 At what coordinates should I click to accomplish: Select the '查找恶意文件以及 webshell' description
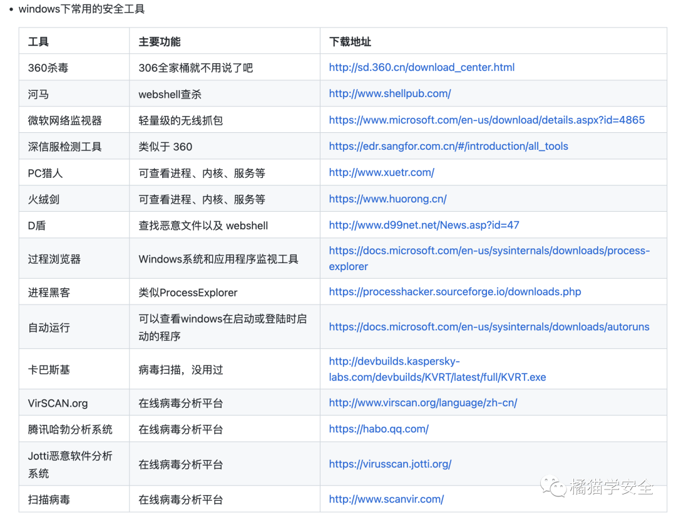pyautogui.click(x=203, y=226)
